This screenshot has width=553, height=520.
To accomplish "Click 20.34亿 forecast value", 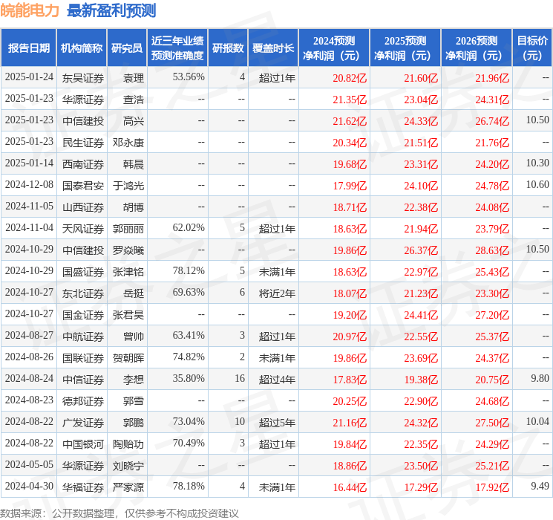I will point(350,143).
